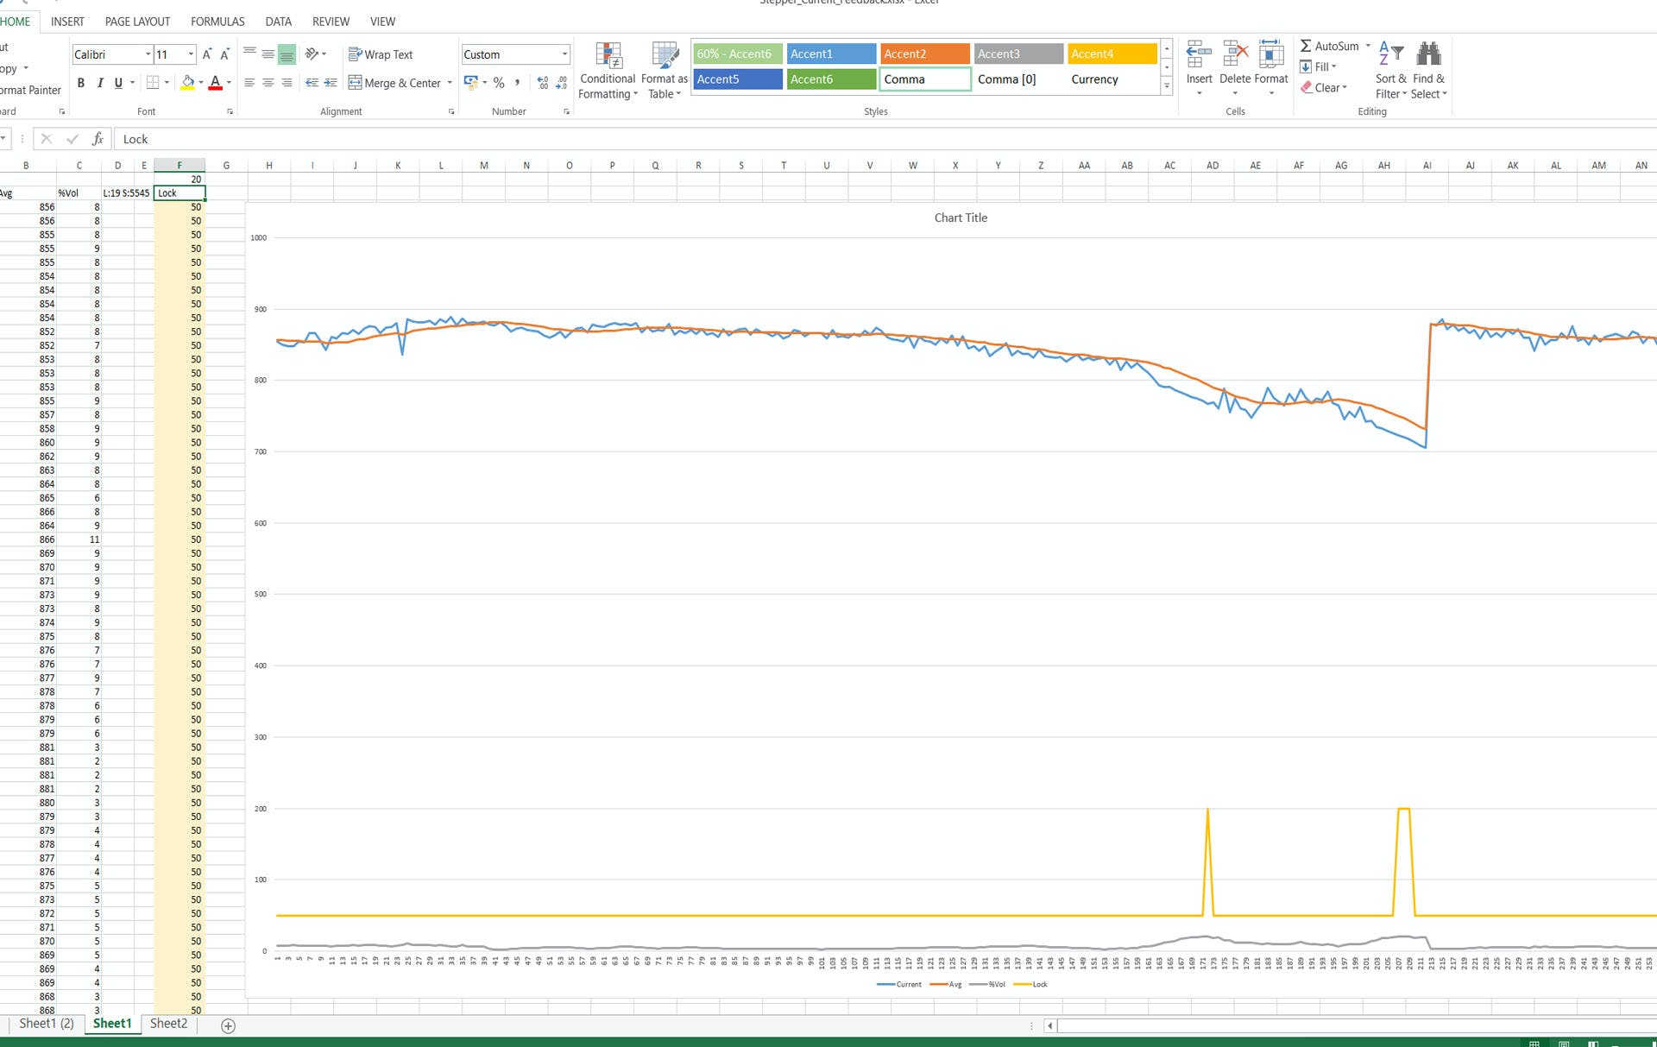Toggle Wrap Text for cells
Screen dimensions: 1657x1047
click(x=381, y=54)
